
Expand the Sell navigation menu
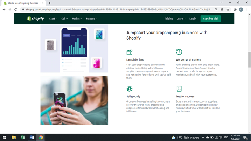64,19
